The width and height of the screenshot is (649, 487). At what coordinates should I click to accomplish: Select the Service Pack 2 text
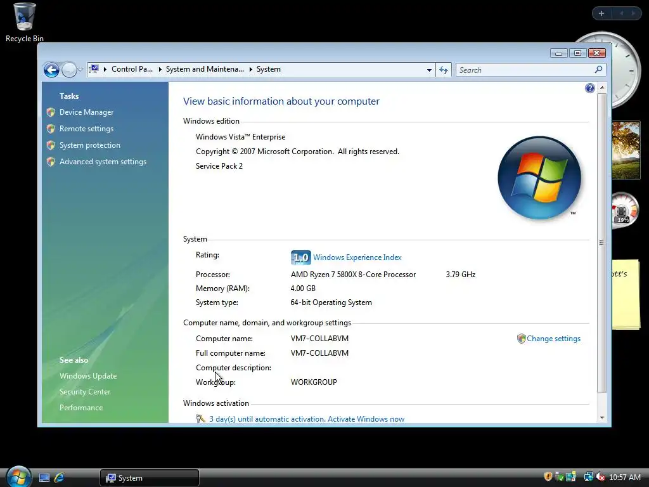coord(219,166)
